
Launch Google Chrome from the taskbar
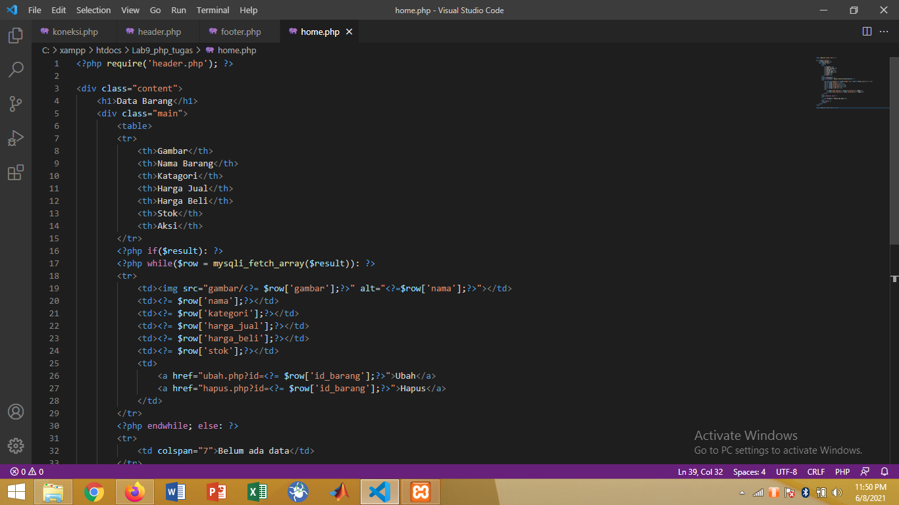click(x=94, y=492)
